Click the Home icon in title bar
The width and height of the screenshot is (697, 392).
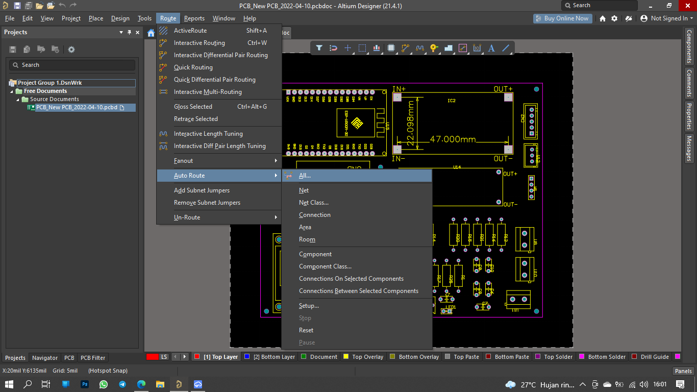(603, 18)
